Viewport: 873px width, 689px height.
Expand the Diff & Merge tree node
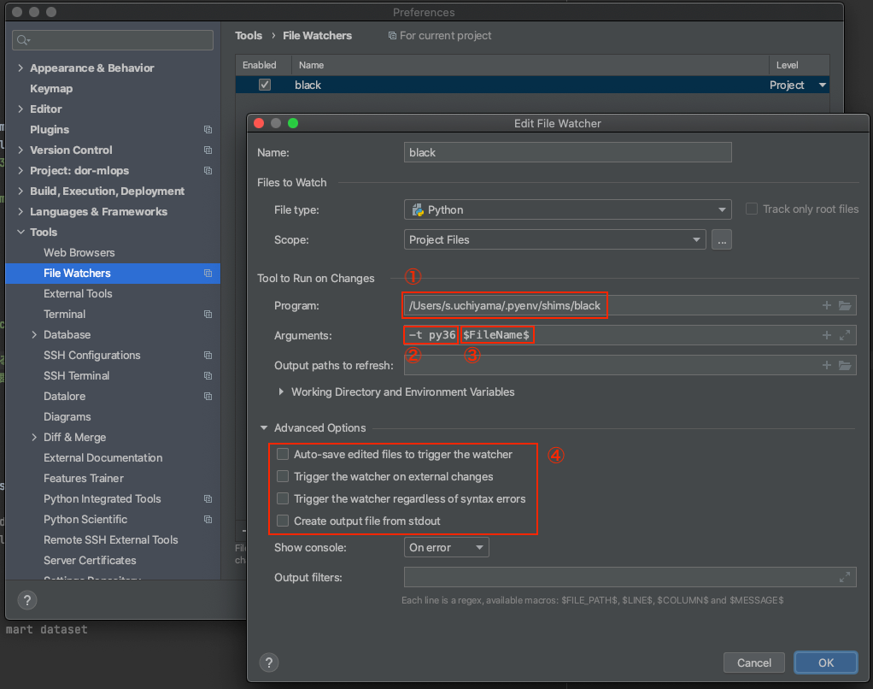(x=34, y=437)
